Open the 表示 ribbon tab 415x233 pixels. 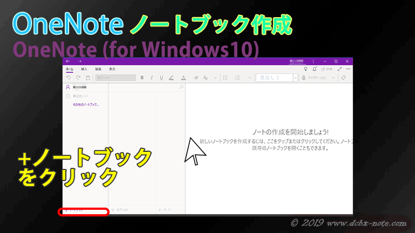112,69
